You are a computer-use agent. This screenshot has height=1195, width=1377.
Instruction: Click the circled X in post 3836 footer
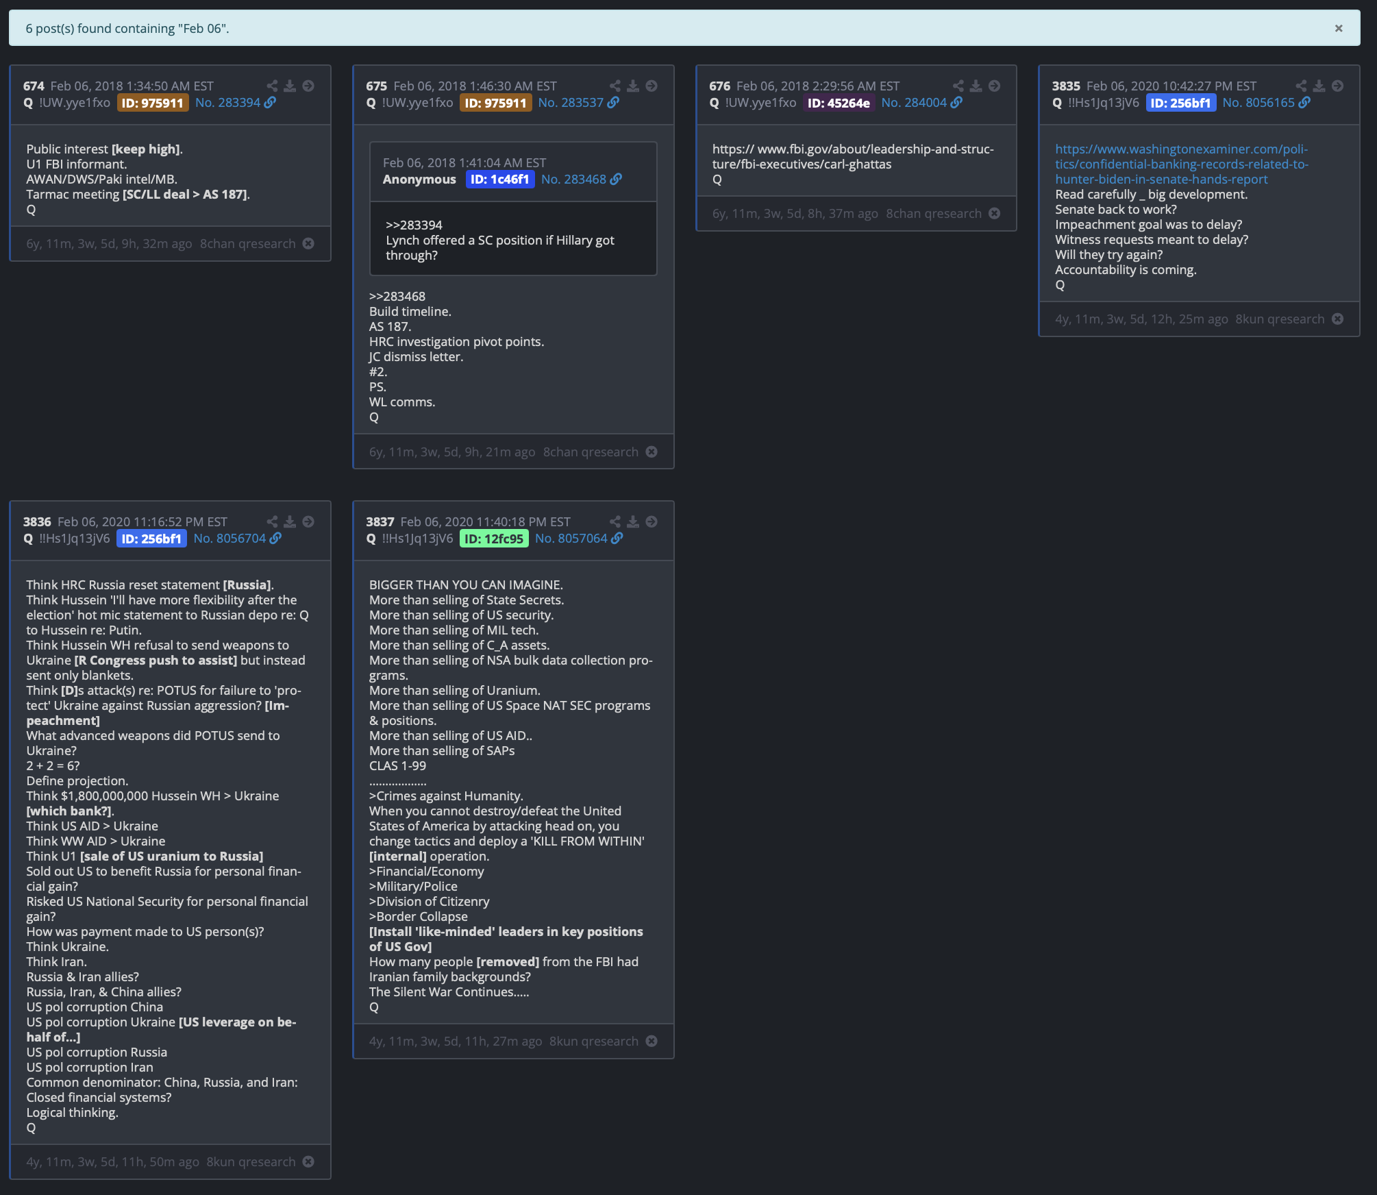click(x=308, y=1161)
